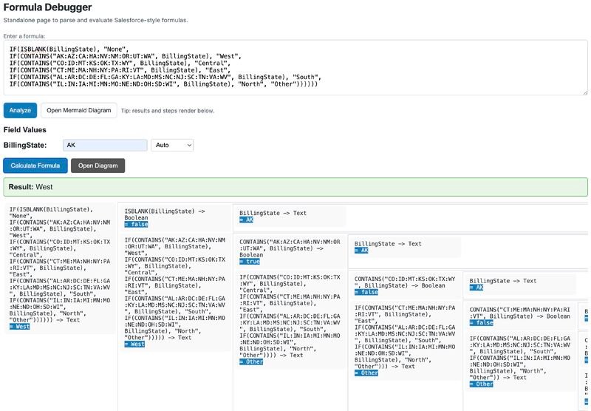Click the BillingState: field label
The image size is (591, 411).
(x=25, y=145)
